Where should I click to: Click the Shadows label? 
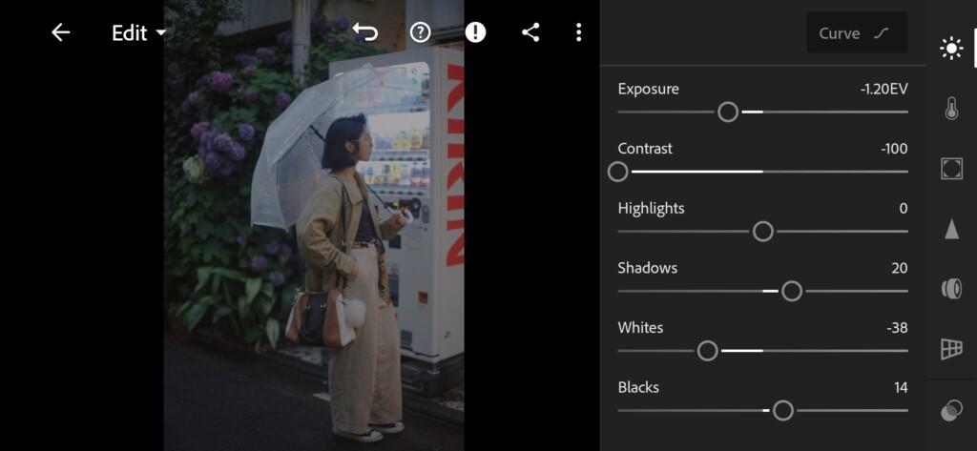[x=648, y=269]
